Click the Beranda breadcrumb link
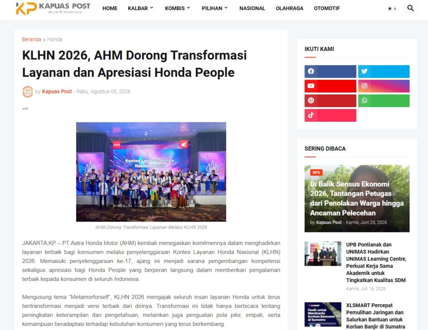 [x=31, y=39]
